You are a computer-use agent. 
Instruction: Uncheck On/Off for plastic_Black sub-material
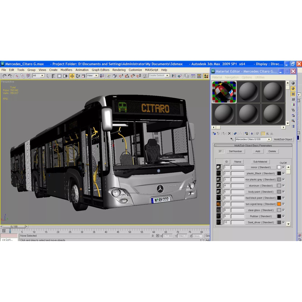point(283,173)
